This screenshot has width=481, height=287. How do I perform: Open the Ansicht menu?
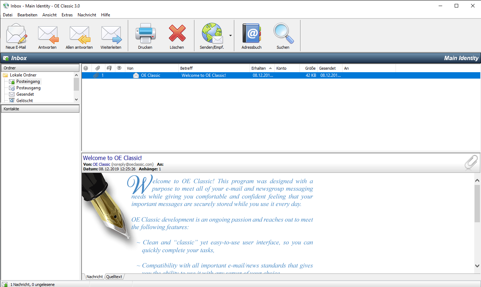point(49,15)
